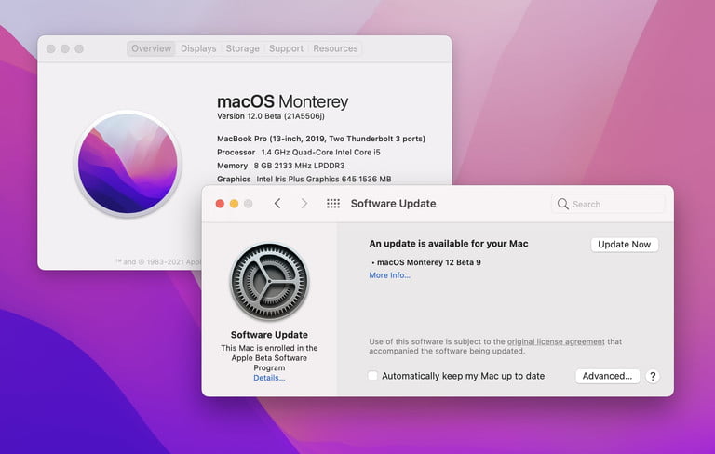Screen dimensions: 715x454
Task: Click the 'Software Update' title in the toolbar
Action: (393, 204)
